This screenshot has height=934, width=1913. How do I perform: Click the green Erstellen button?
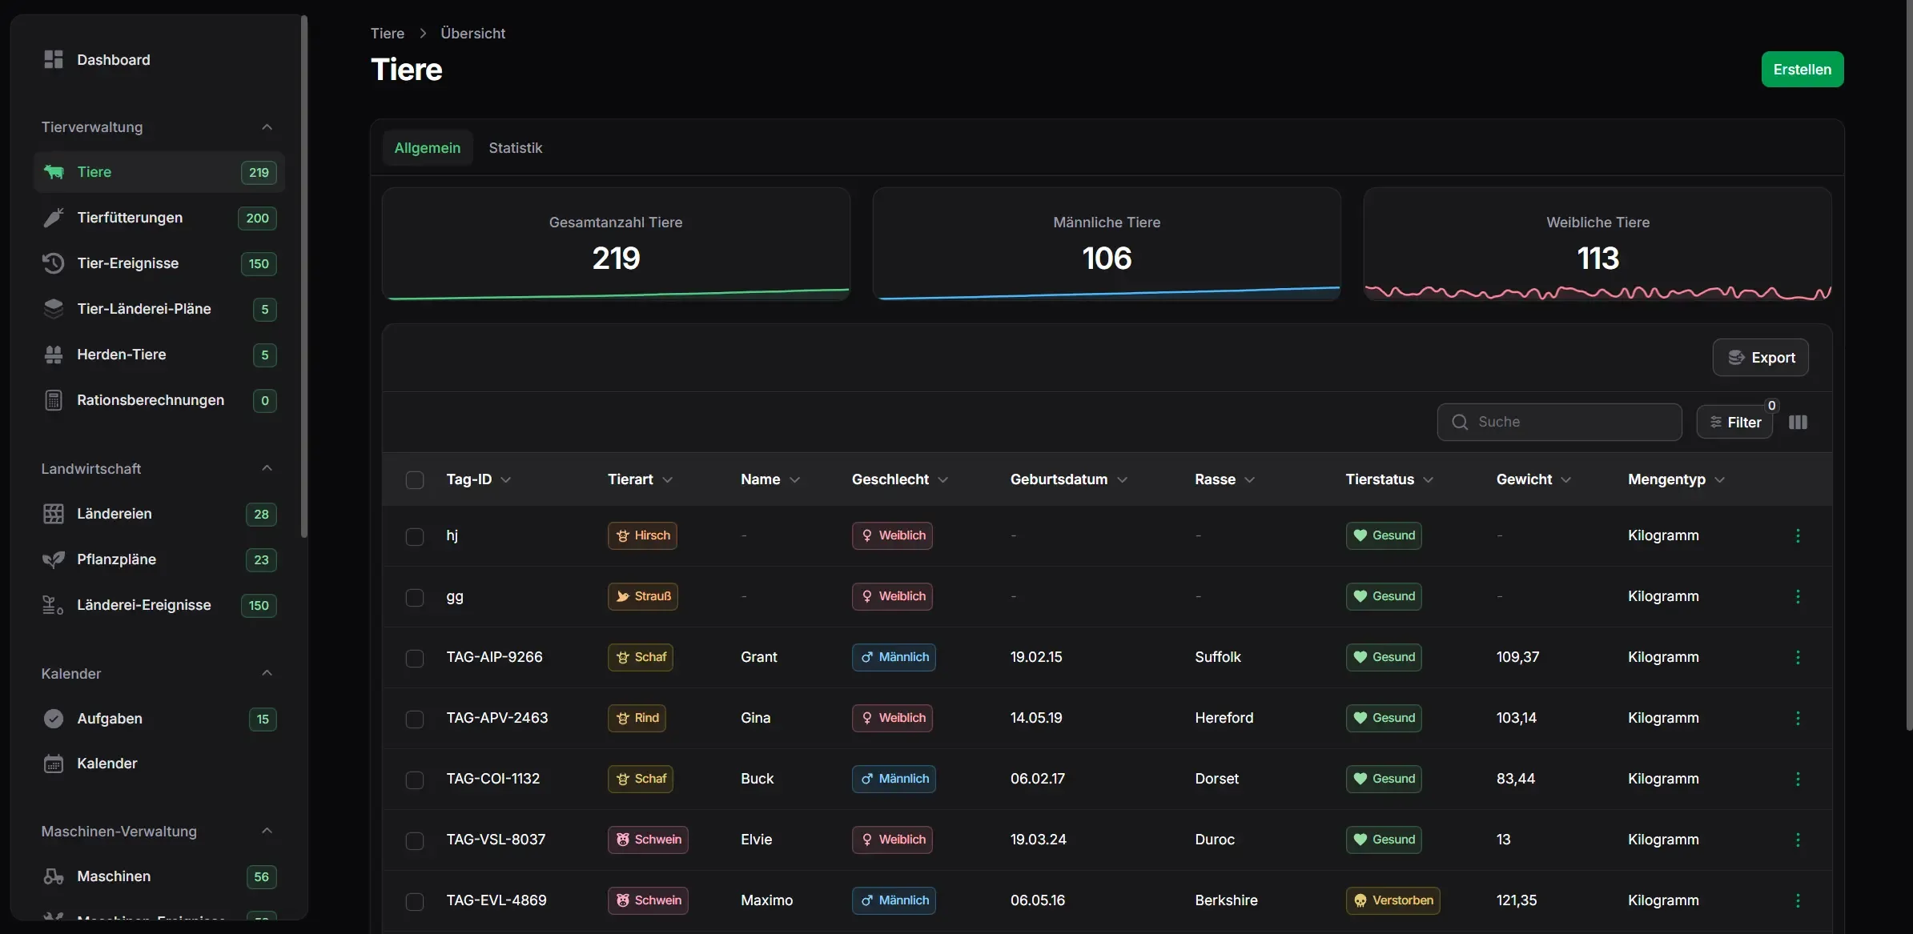coord(1802,70)
